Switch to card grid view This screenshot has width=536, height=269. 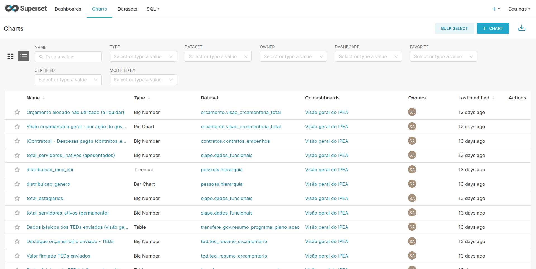pyautogui.click(x=10, y=56)
